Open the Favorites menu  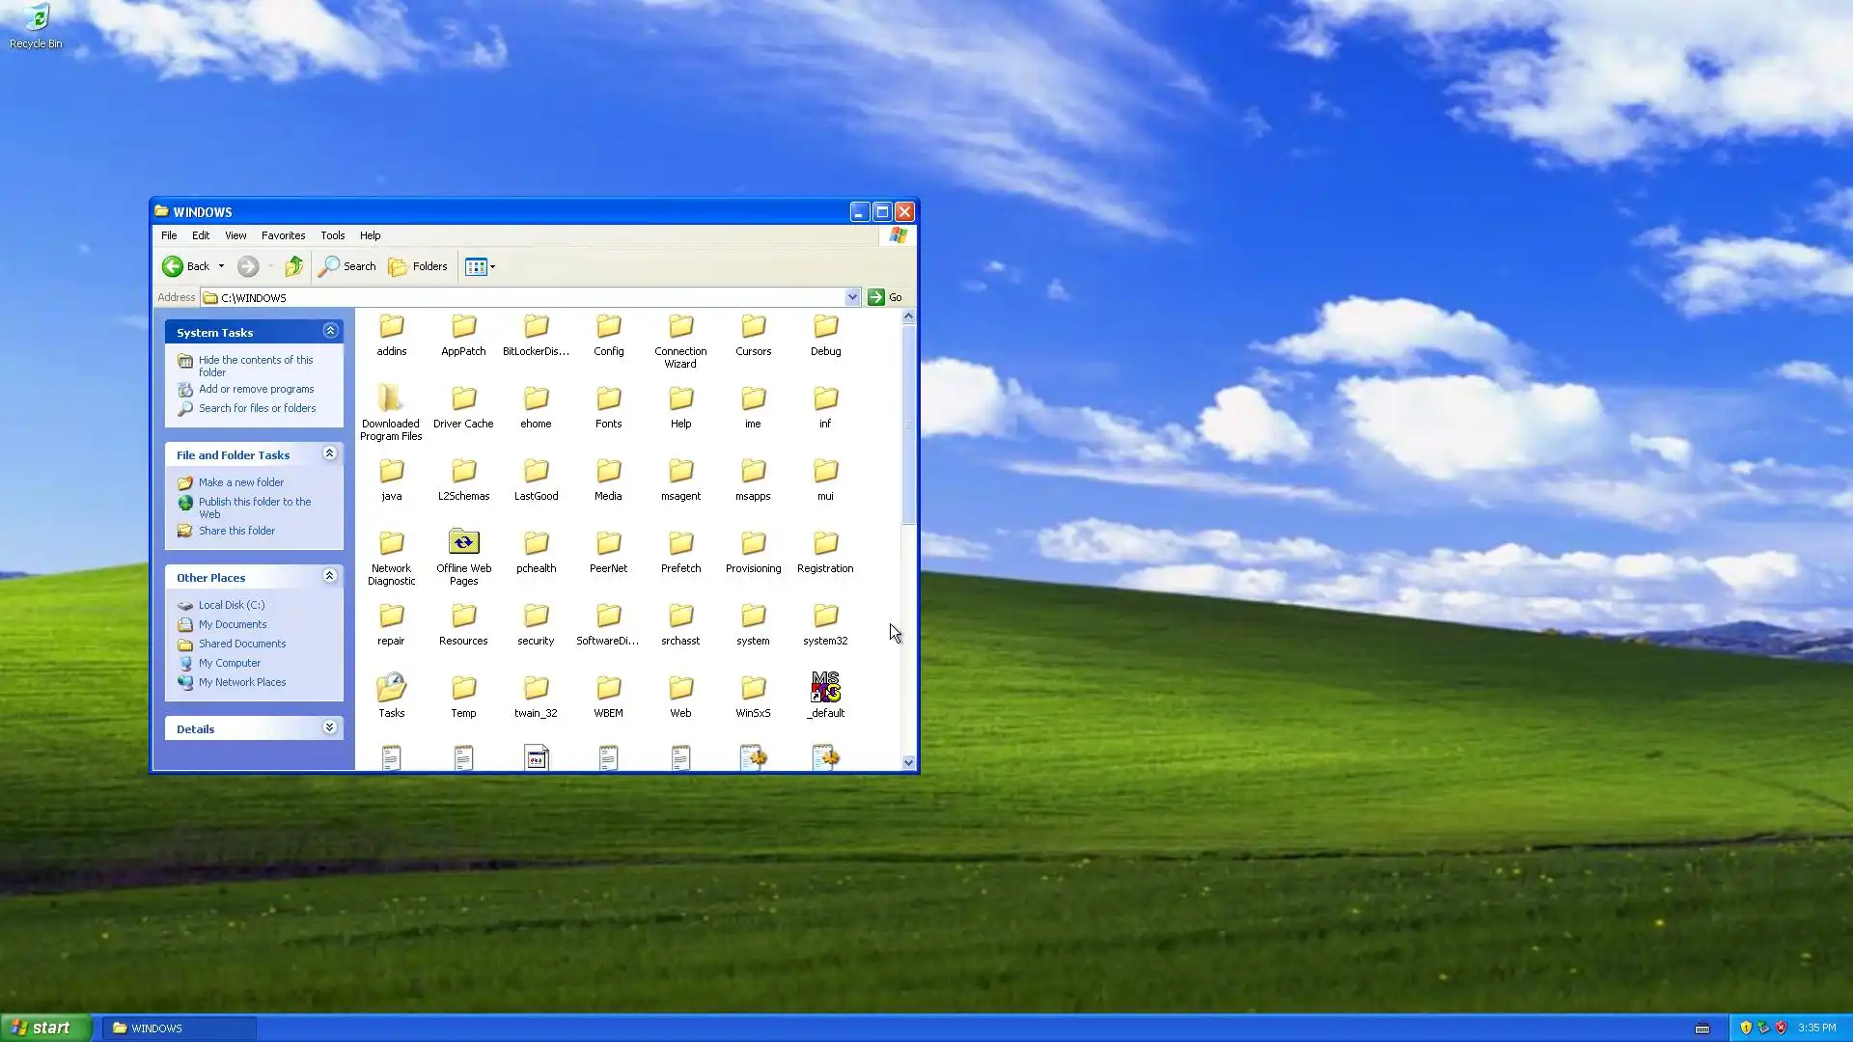[x=283, y=235]
